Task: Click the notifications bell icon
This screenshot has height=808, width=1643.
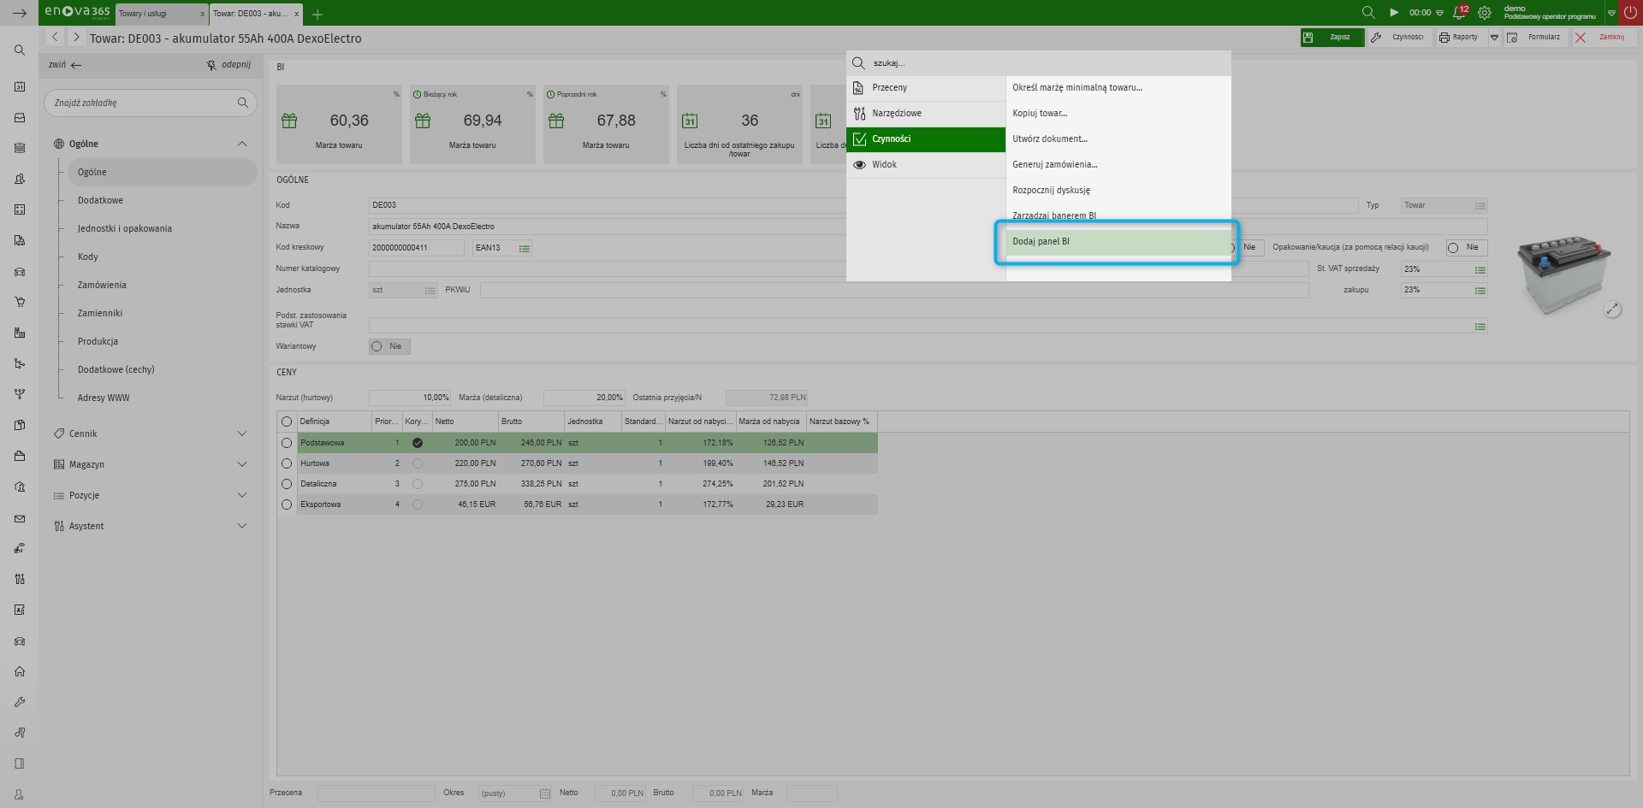Action: pyautogui.click(x=1459, y=13)
